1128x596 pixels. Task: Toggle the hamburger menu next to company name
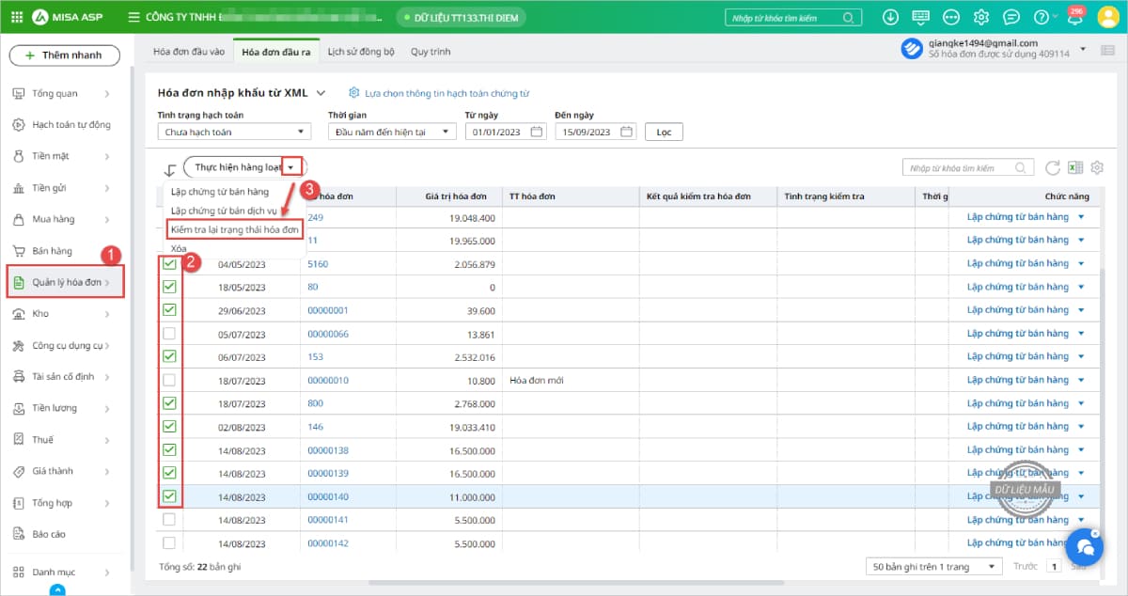click(133, 17)
